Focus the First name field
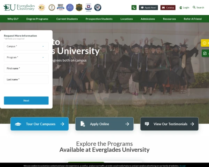This screenshot has width=209, height=167. (26, 69)
